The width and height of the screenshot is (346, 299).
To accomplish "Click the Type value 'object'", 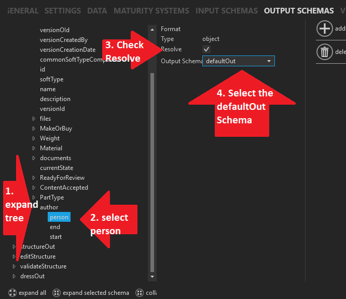I will (x=211, y=39).
